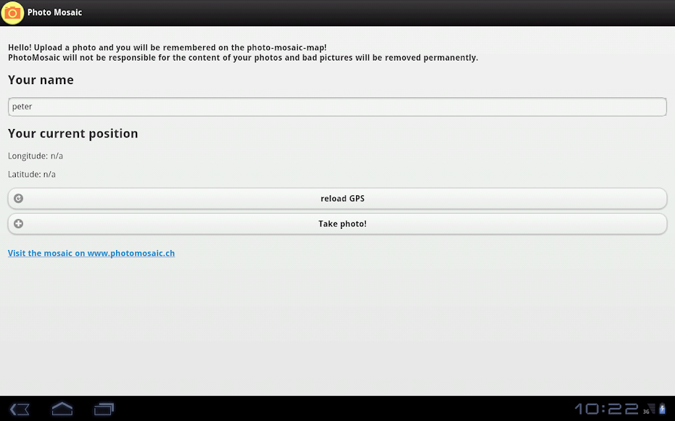The width and height of the screenshot is (675, 421).
Task: Click the refresh icon on reload GPS
Action: click(18, 198)
